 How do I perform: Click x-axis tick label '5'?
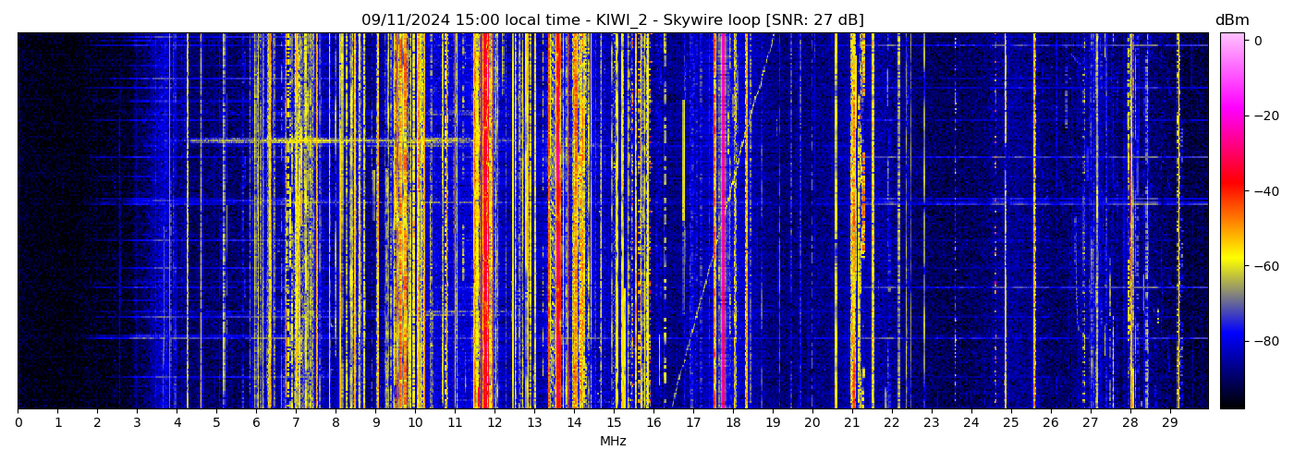point(216,423)
